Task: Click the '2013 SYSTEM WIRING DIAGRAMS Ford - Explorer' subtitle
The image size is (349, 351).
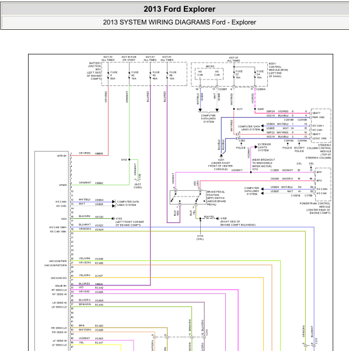Action: click(x=179, y=22)
